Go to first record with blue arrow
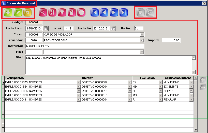Screen dimensions: 208x133 [95, 12]
